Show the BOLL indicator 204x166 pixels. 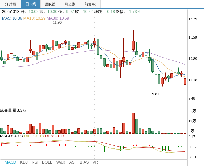(47, 162)
